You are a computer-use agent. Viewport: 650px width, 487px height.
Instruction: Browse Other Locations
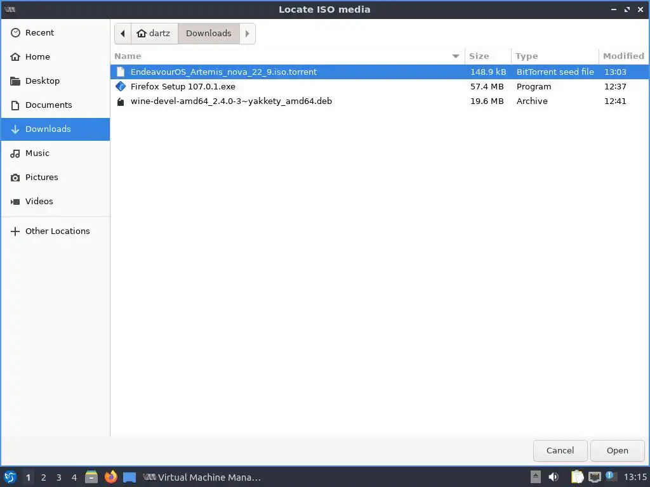point(56,231)
